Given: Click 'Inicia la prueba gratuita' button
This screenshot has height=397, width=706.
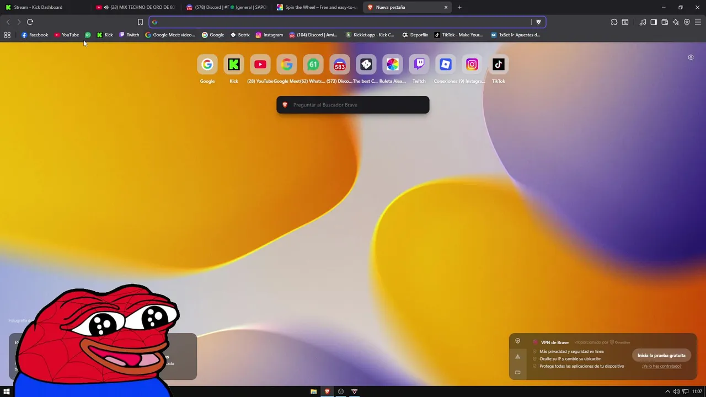Looking at the screenshot, I should [x=661, y=356].
